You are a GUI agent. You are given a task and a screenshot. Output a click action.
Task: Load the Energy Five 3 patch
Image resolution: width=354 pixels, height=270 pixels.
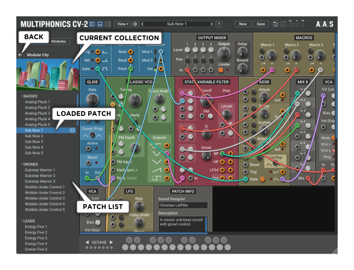coord(36,238)
